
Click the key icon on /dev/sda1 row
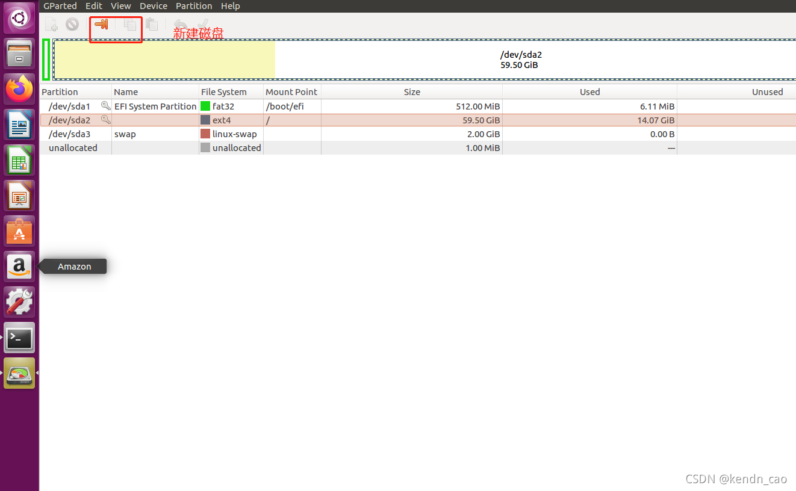(106, 106)
